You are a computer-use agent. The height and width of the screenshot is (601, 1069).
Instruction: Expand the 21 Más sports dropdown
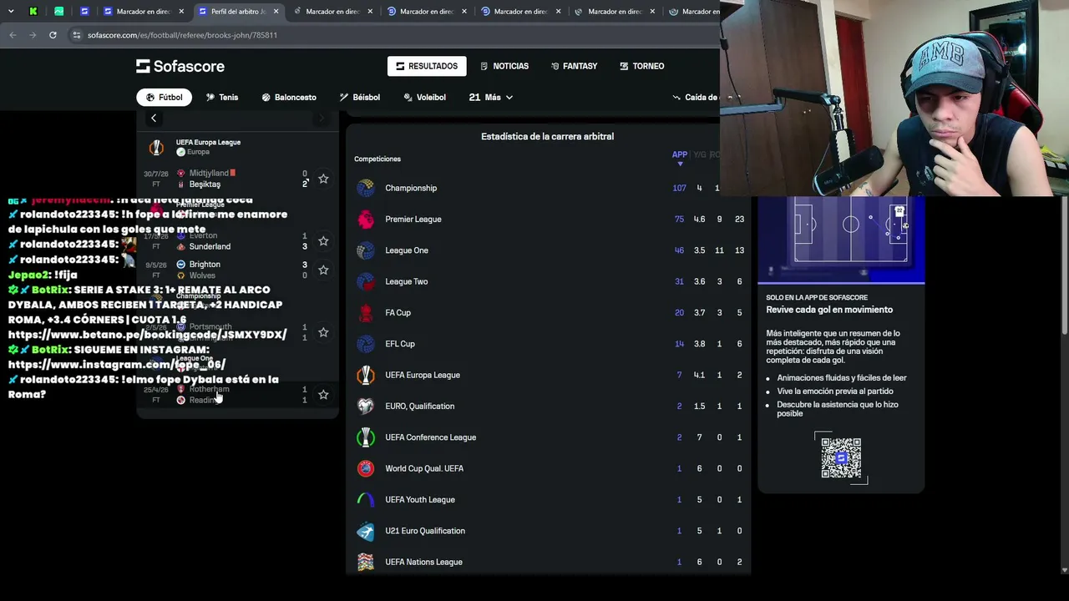pyautogui.click(x=491, y=98)
